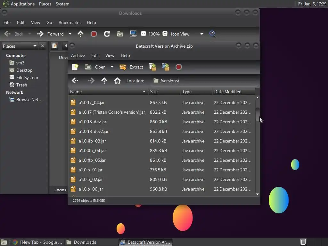Select a1.0.#b_05.jar row
This screenshot has height=246, width=328.
[162, 160]
